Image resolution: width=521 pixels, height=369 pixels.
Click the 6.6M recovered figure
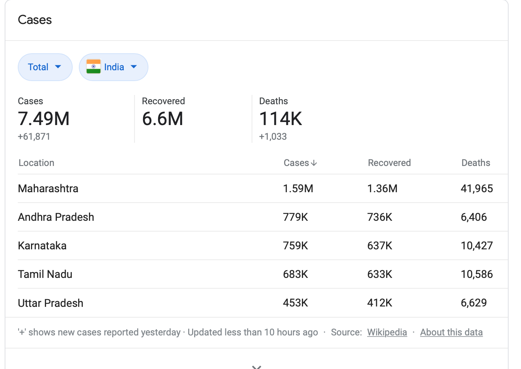[x=163, y=119]
